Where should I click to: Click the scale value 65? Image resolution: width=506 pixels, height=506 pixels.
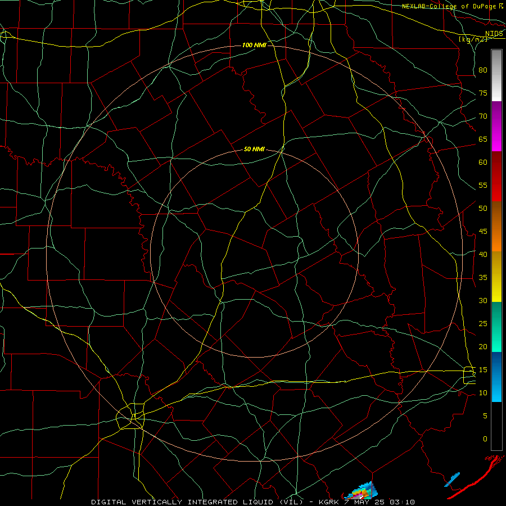point(483,139)
